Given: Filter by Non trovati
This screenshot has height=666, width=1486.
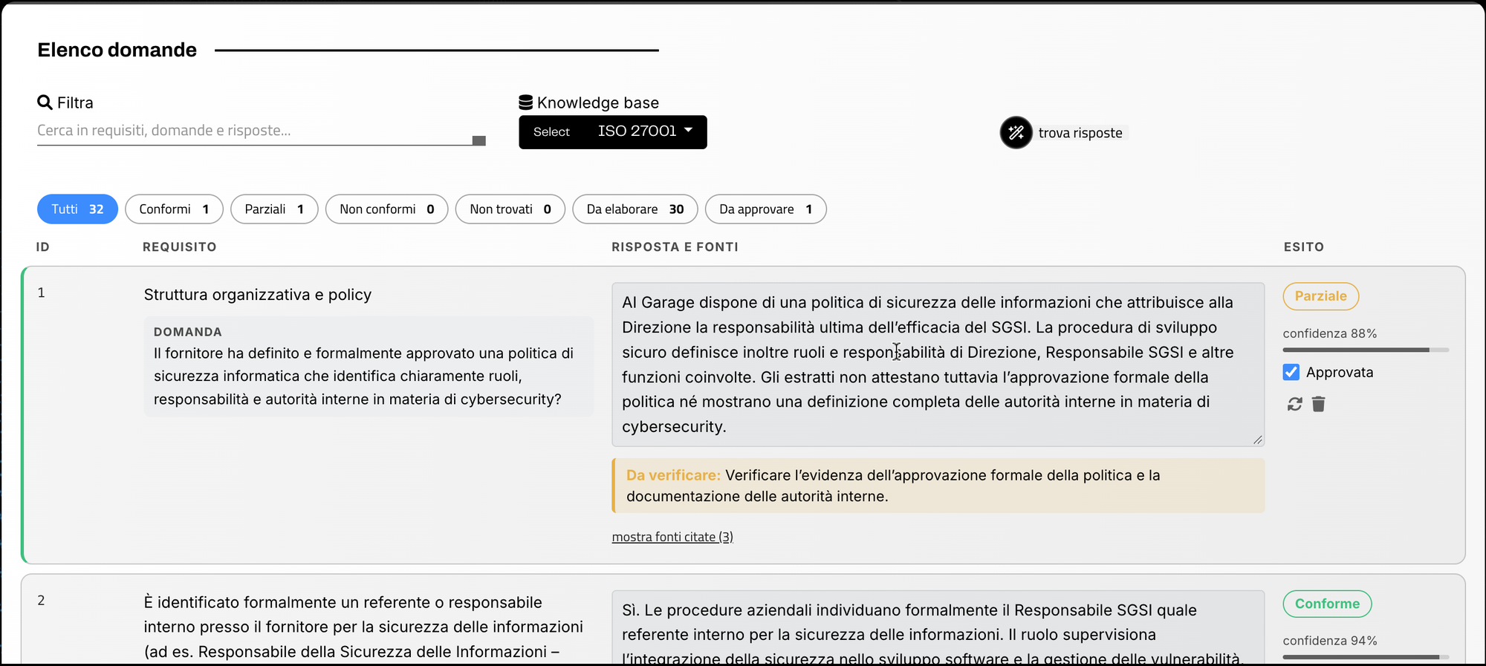Looking at the screenshot, I should pyautogui.click(x=510, y=209).
